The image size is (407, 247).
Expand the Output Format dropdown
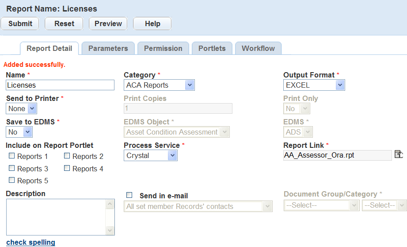314,85
